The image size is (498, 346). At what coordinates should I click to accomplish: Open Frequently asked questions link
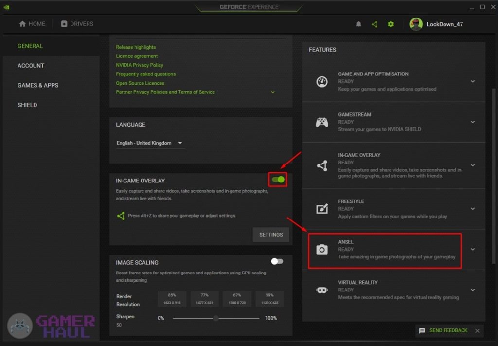click(145, 74)
